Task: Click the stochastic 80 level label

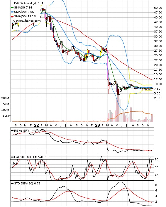Action: click(x=156, y=159)
